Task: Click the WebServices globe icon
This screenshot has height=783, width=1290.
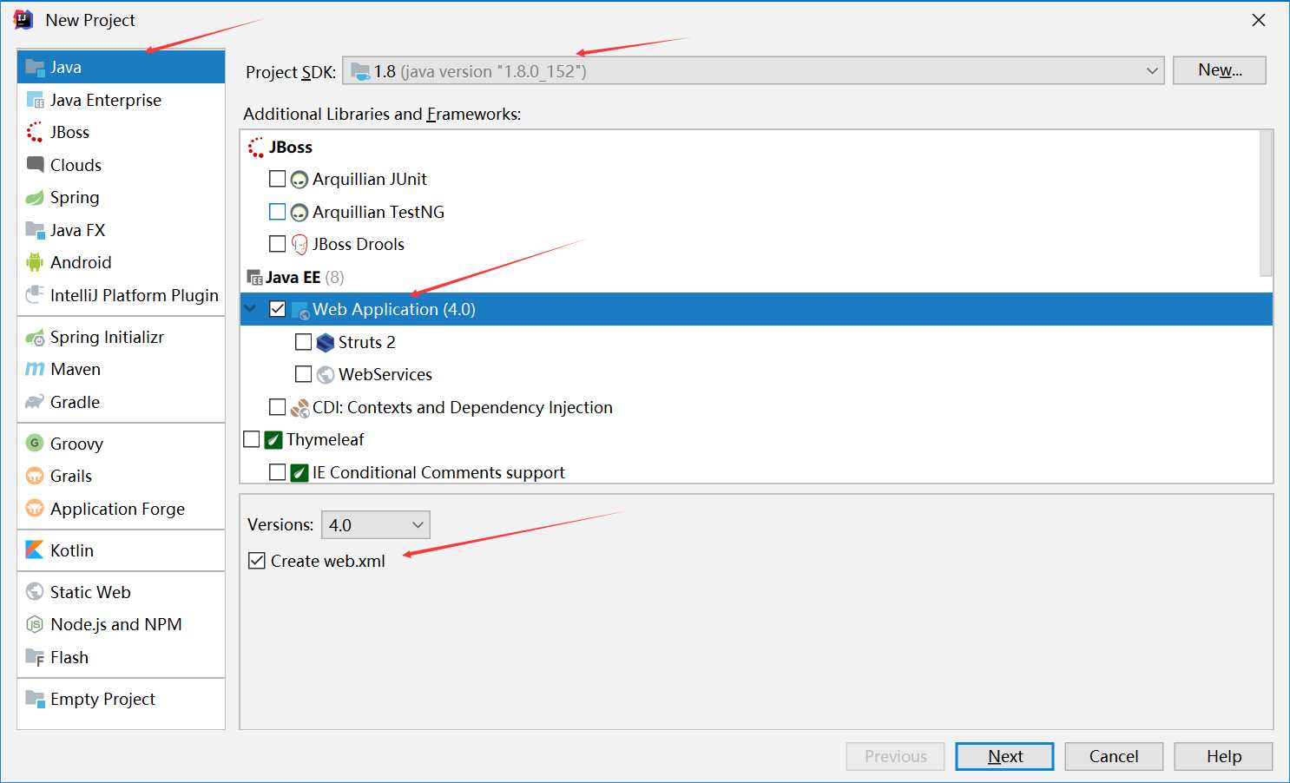Action: 326,375
